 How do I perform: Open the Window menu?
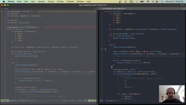click(x=80, y=1)
